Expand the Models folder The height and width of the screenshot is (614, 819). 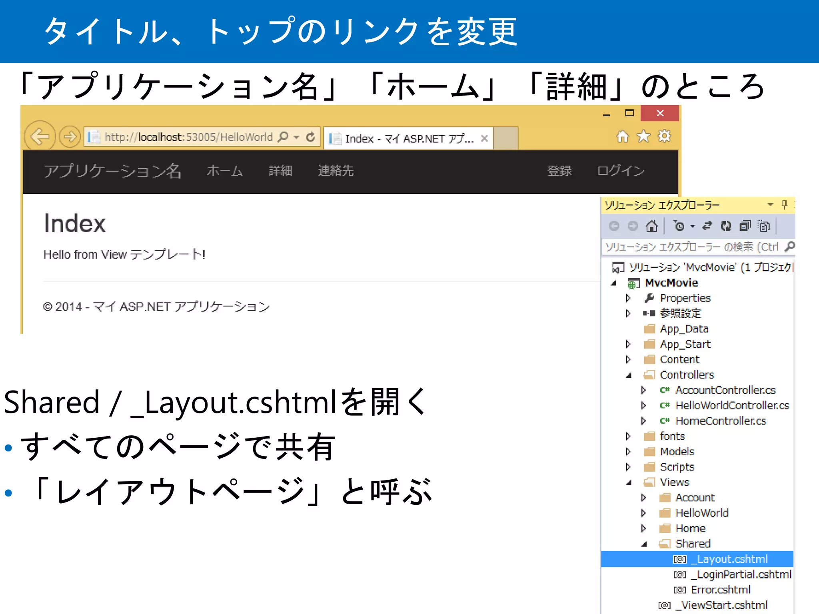pyautogui.click(x=628, y=452)
